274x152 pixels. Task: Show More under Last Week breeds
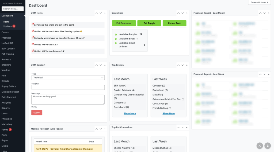tap(169, 114)
